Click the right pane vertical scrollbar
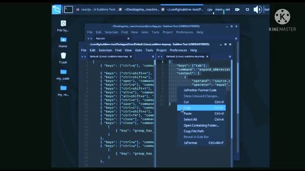305x171 pixels. tap(232, 99)
